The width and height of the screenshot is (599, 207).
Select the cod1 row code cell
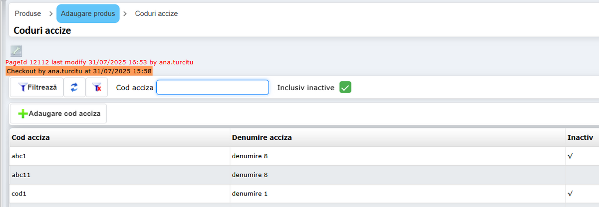19,194
